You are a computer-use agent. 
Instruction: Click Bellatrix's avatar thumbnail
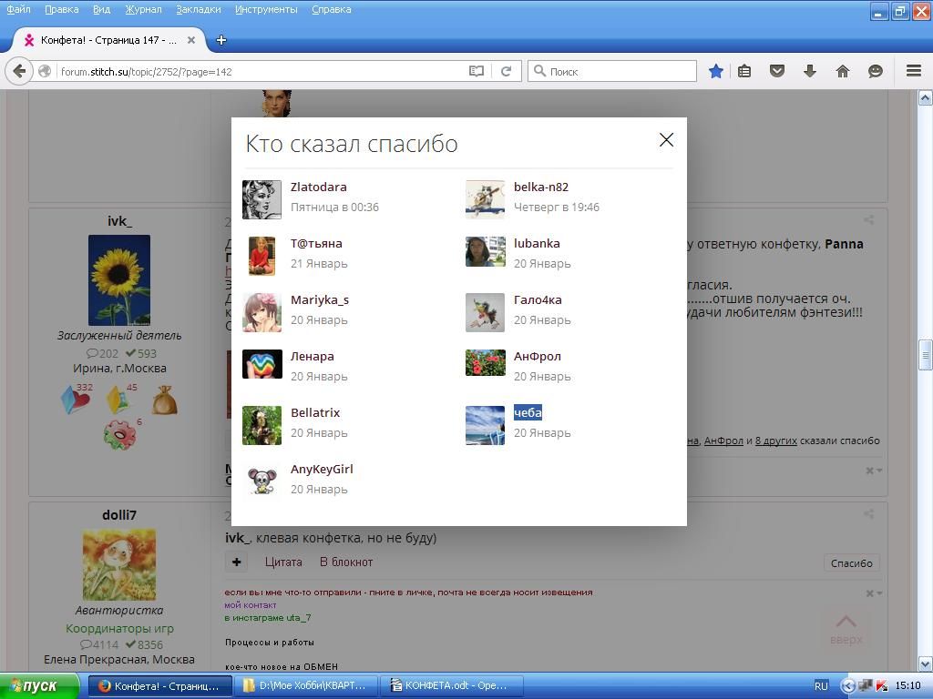(261, 423)
